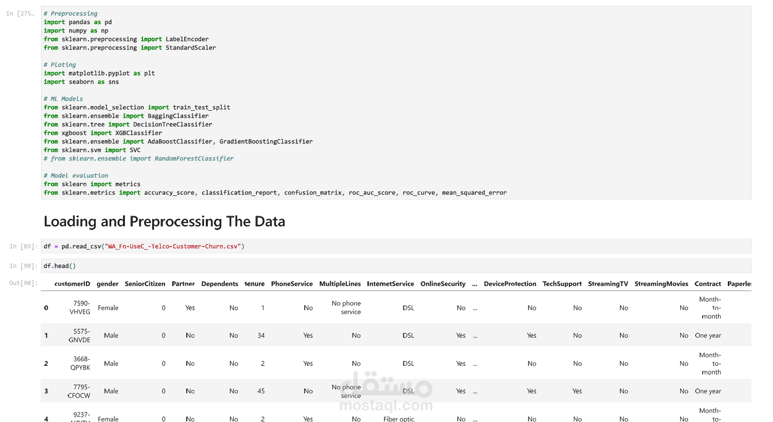Screen dimensions: 773x422
Task: Click the gender column header
Action: [x=107, y=284]
